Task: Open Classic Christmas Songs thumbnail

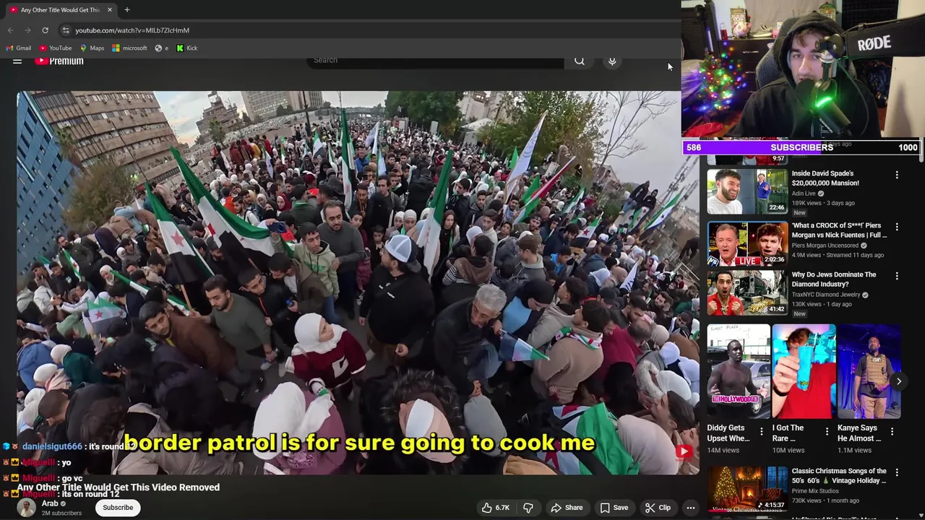Action: (x=747, y=489)
